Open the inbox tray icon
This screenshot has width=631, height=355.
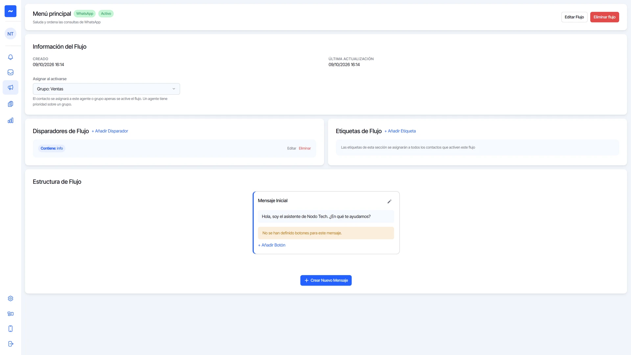click(x=11, y=72)
